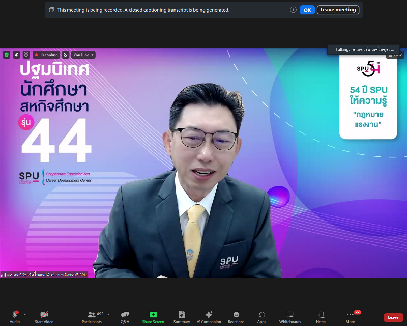Image resolution: width=407 pixels, height=326 pixels.
Task: Click the signal strength bars icon
Action: point(4,275)
